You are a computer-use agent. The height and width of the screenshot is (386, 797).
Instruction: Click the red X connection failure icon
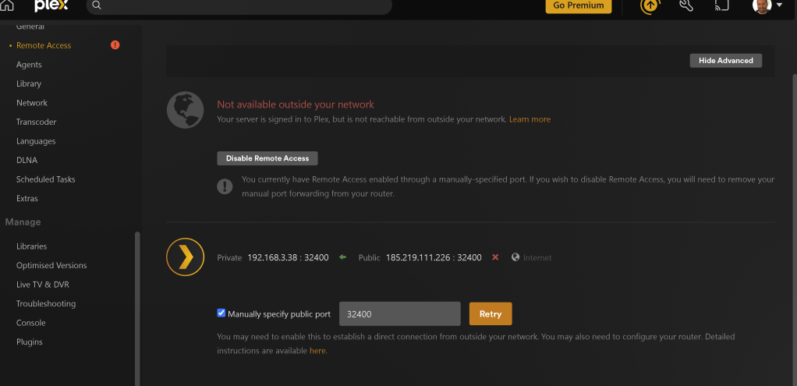[x=495, y=257]
